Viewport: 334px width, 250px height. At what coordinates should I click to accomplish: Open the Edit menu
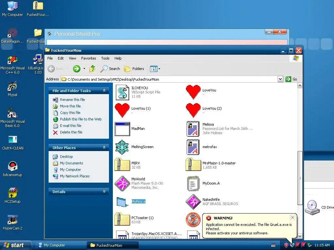(61, 58)
